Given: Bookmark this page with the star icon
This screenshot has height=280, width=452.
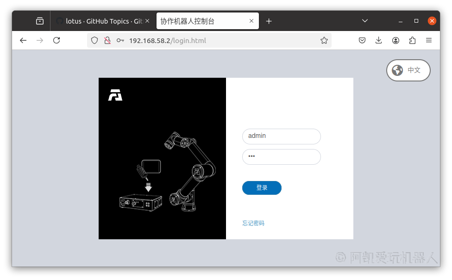Looking at the screenshot, I should [x=324, y=40].
